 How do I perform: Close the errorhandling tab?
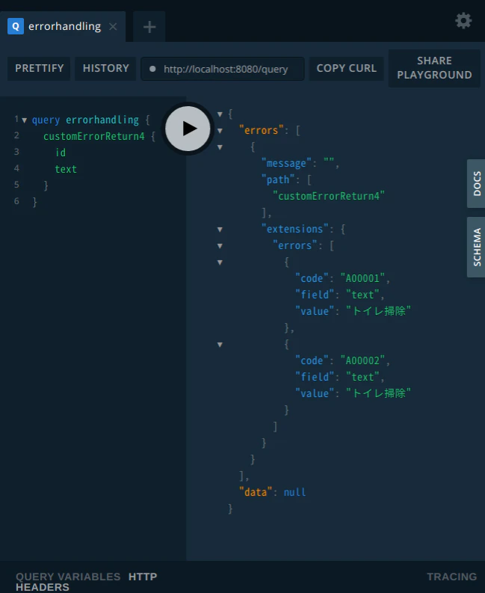coord(113,26)
